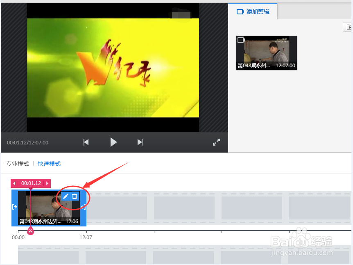The image size is (353, 265).
Task: Switch to 专业模式
Action: pos(18,164)
